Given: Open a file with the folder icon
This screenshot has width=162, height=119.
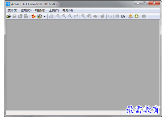Looking at the screenshot, I should click(x=9, y=16).
